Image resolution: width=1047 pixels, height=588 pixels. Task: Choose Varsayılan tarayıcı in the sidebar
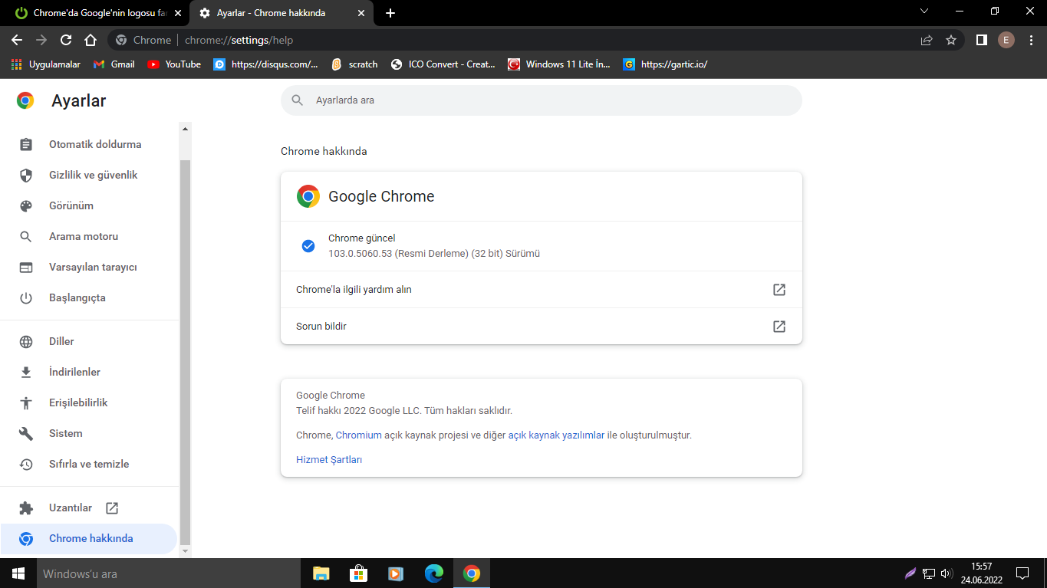coord(89,267)
